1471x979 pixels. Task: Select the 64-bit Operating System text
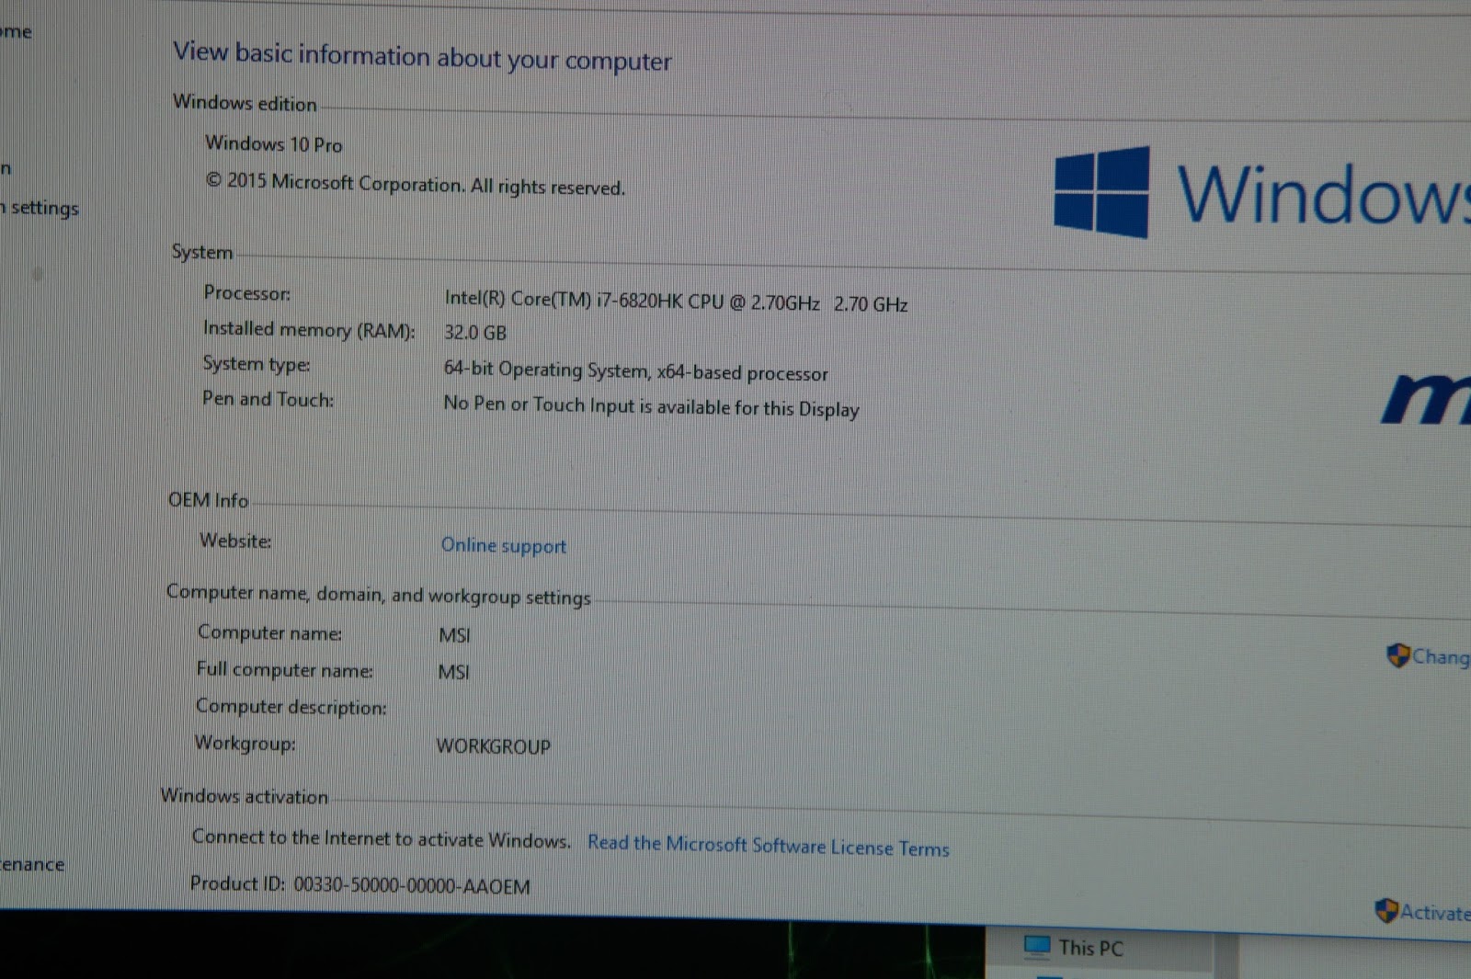tap(635, 371)
